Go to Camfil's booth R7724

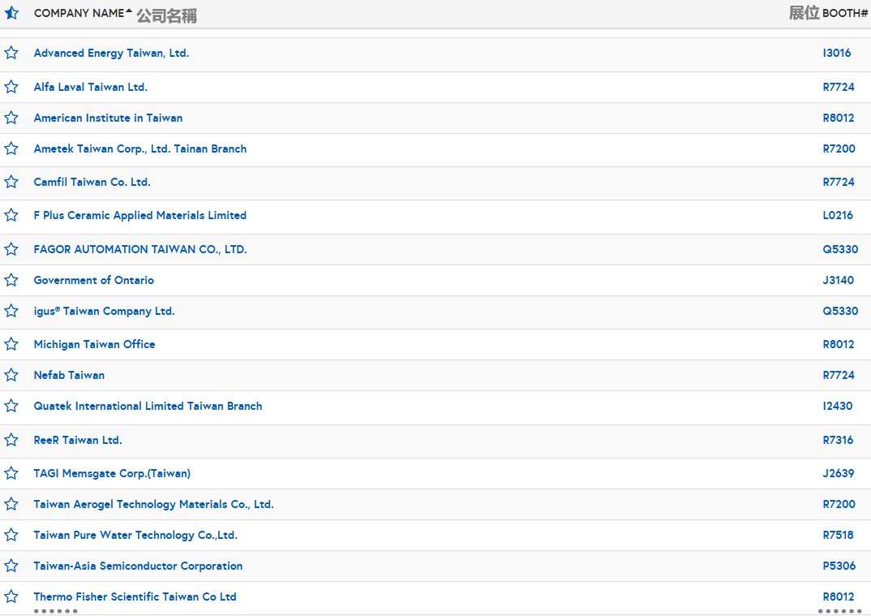839,182
